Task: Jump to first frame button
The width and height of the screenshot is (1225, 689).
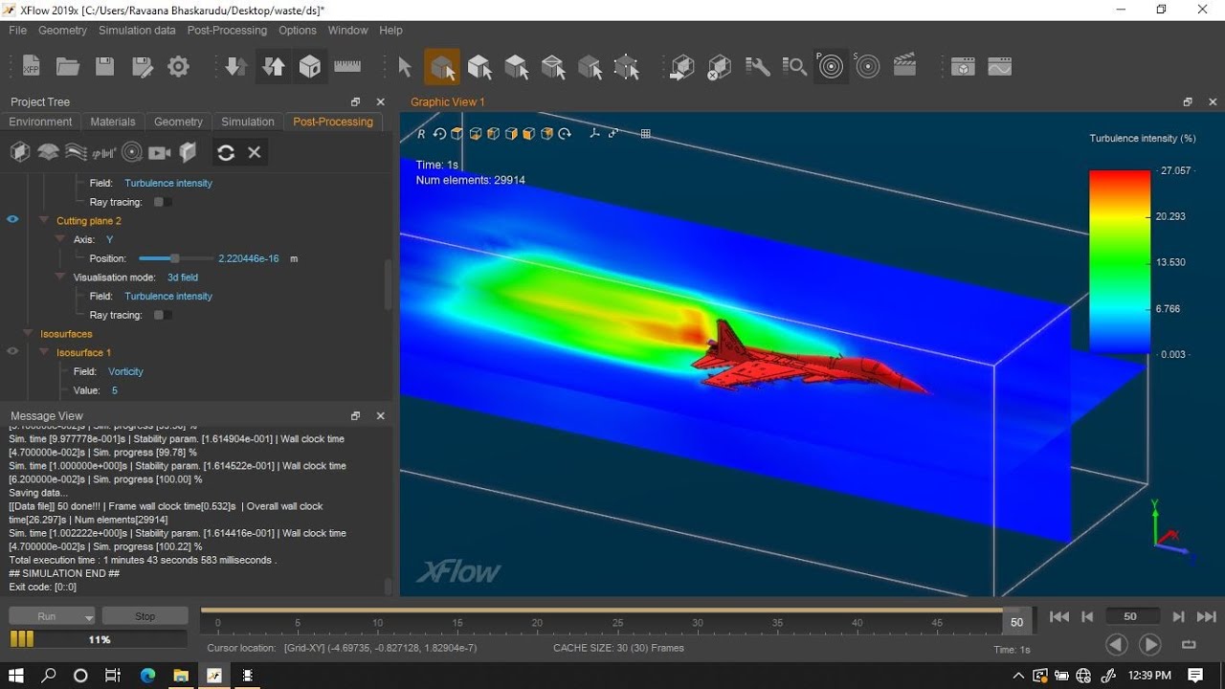Action: [x=1059, y=617]
